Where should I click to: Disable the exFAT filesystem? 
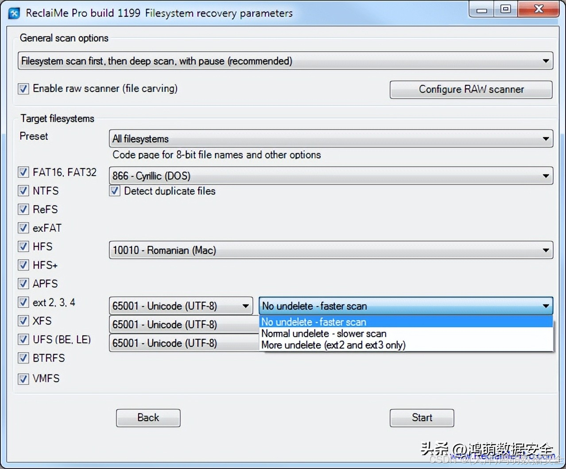tap(23, 228)
